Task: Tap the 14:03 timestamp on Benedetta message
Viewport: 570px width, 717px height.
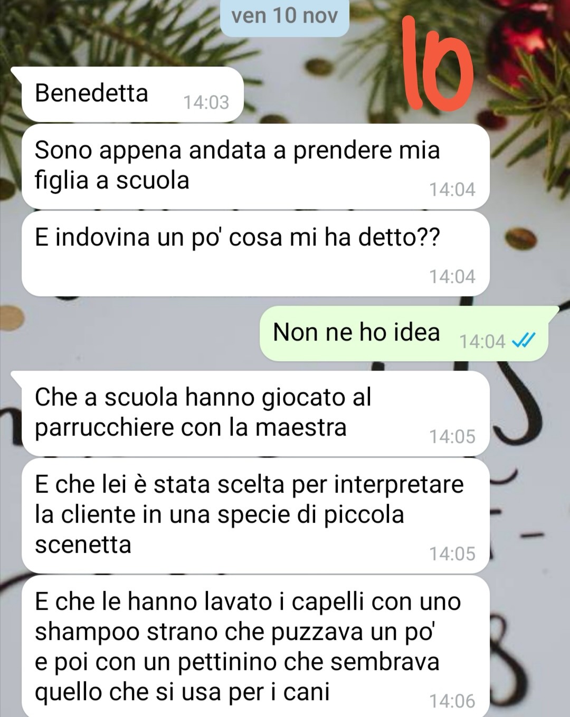Action: [x=206, y=102]
